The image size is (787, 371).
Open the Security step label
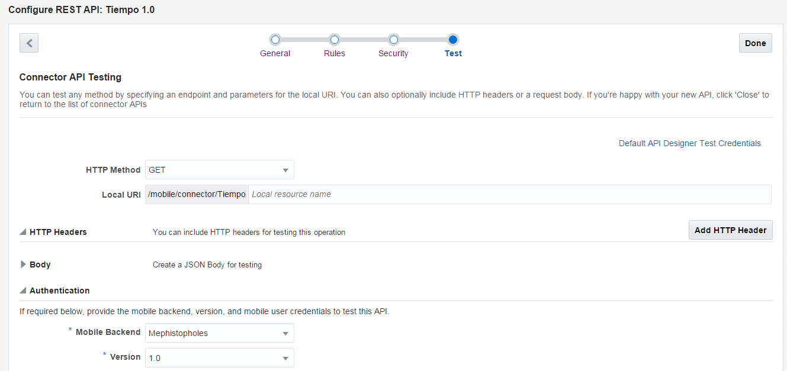coord(393,53)
